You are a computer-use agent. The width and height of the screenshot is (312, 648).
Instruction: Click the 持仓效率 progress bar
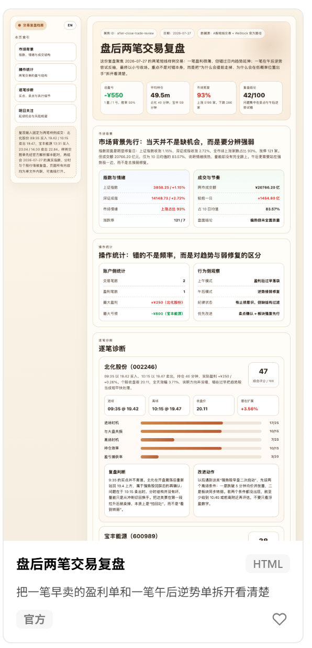point(201,448)
